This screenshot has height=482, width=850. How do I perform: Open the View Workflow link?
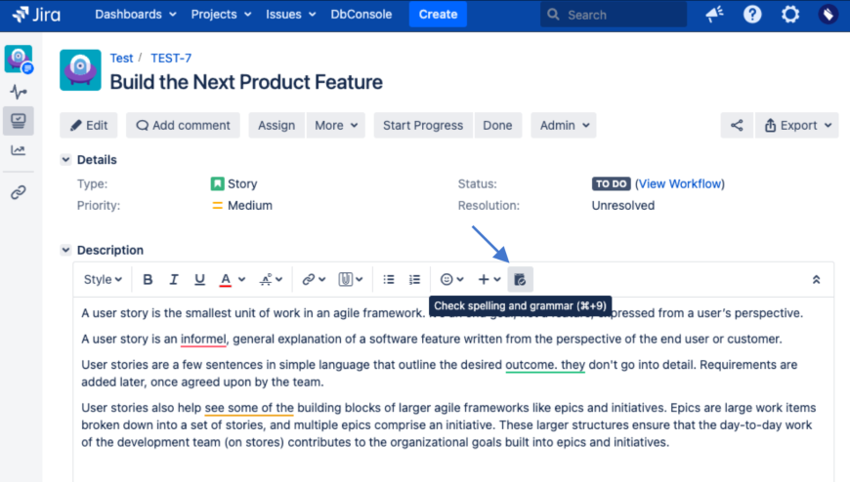(x=680, y=183)
